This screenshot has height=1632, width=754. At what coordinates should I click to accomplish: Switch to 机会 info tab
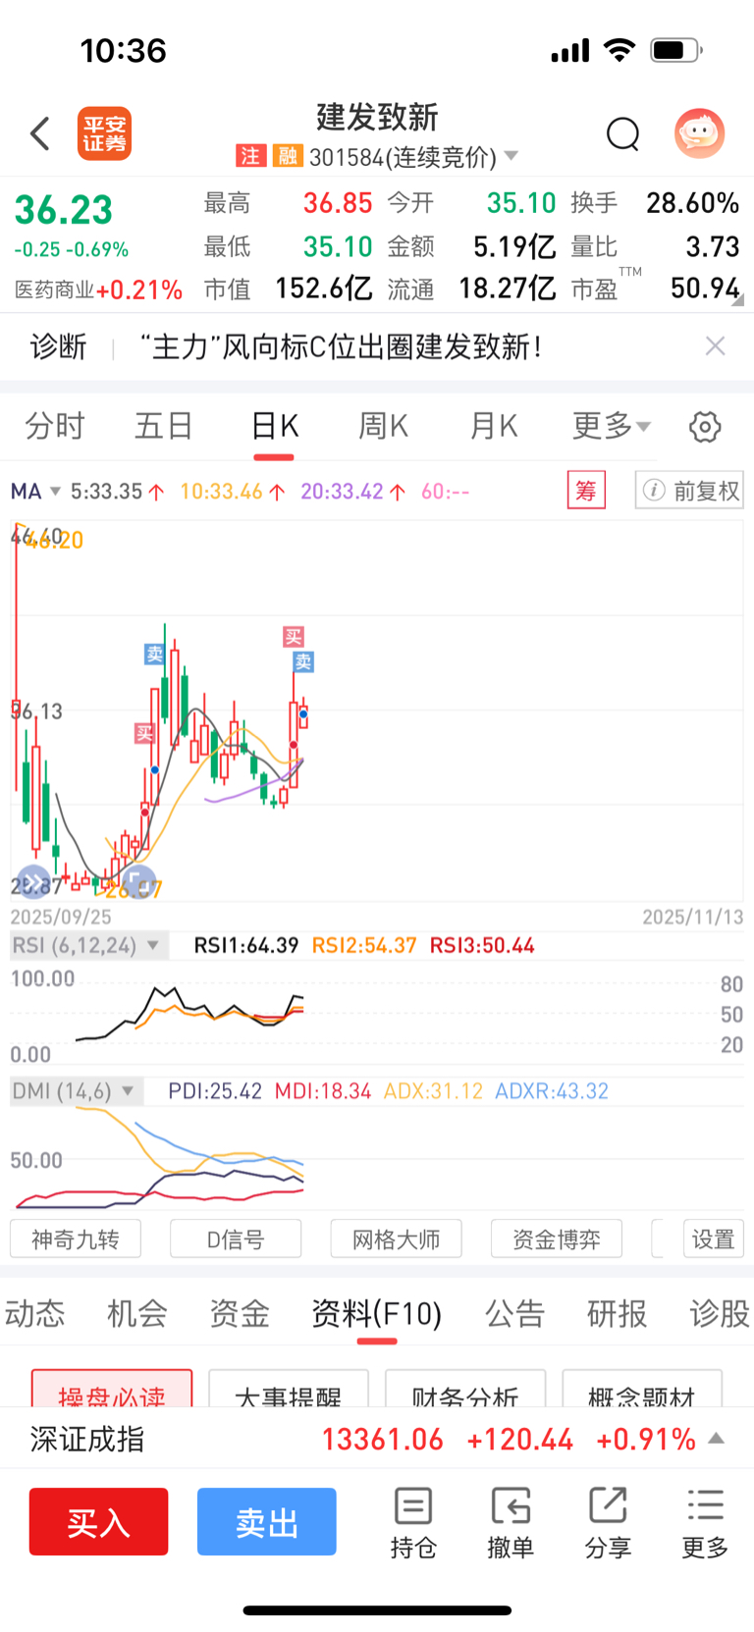pyautogui.click(x=136, y=1313)
